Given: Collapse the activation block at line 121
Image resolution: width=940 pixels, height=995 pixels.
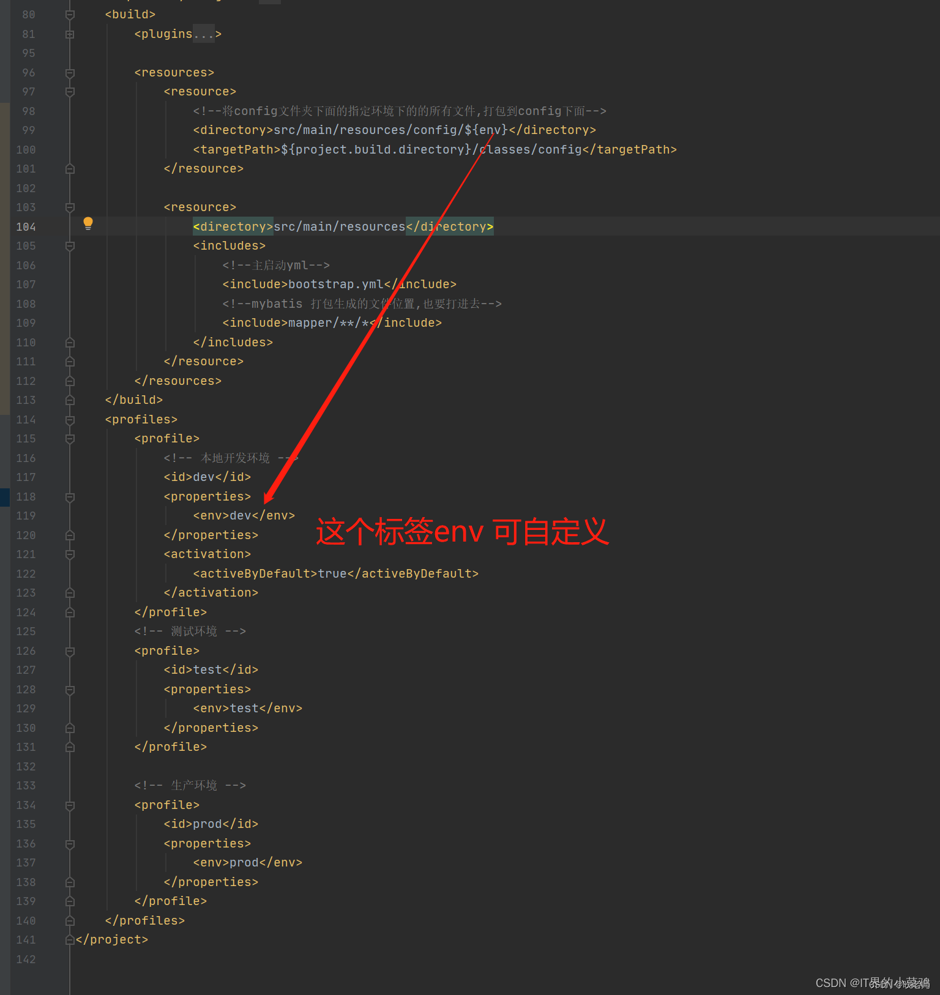Looking at the screenshot, I should coord(70,554).
